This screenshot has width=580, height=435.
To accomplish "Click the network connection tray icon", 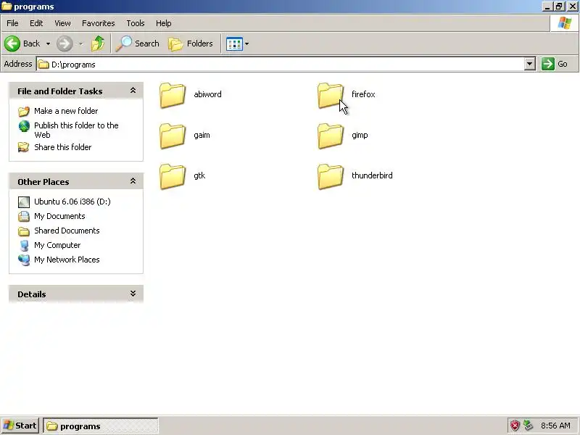I will pyautogui.click(x=529, y=426).
